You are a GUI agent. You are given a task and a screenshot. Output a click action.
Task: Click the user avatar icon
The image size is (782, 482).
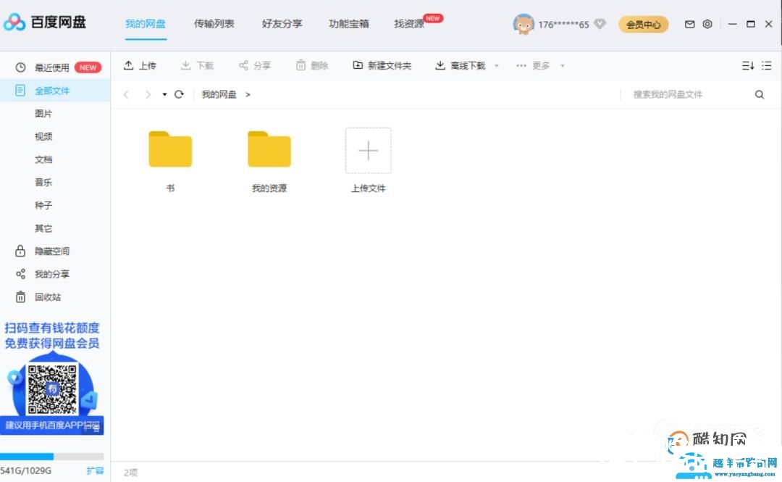tap(524, 24)
